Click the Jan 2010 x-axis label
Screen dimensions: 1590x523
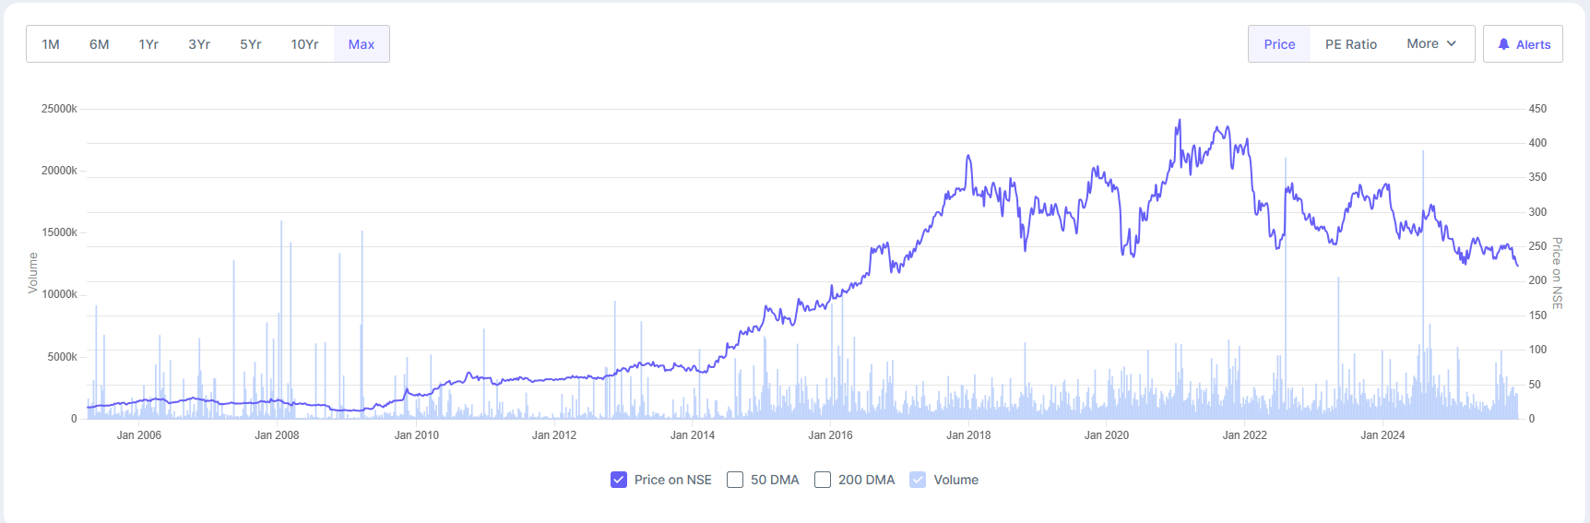click(x=417, y=435)
